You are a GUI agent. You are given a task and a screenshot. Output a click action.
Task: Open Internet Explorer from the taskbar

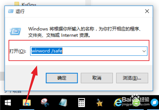coord(118,102)
